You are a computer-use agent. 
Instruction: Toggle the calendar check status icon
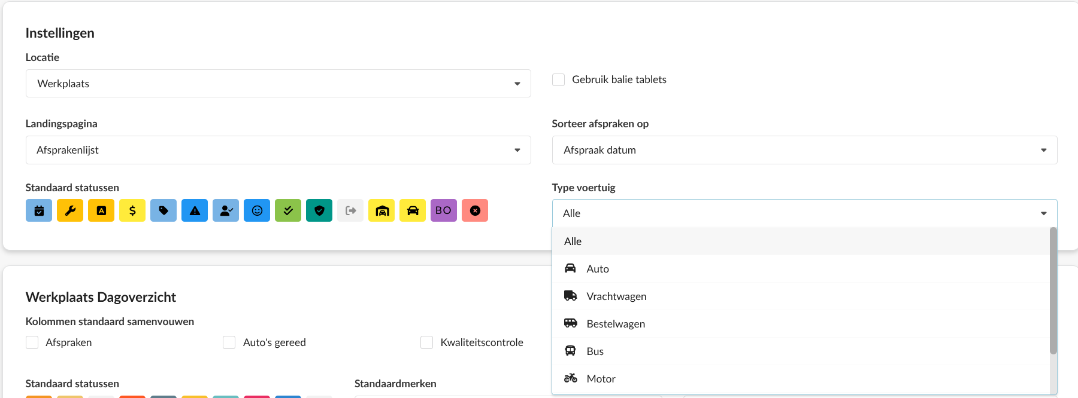click(x=39, y=210)
